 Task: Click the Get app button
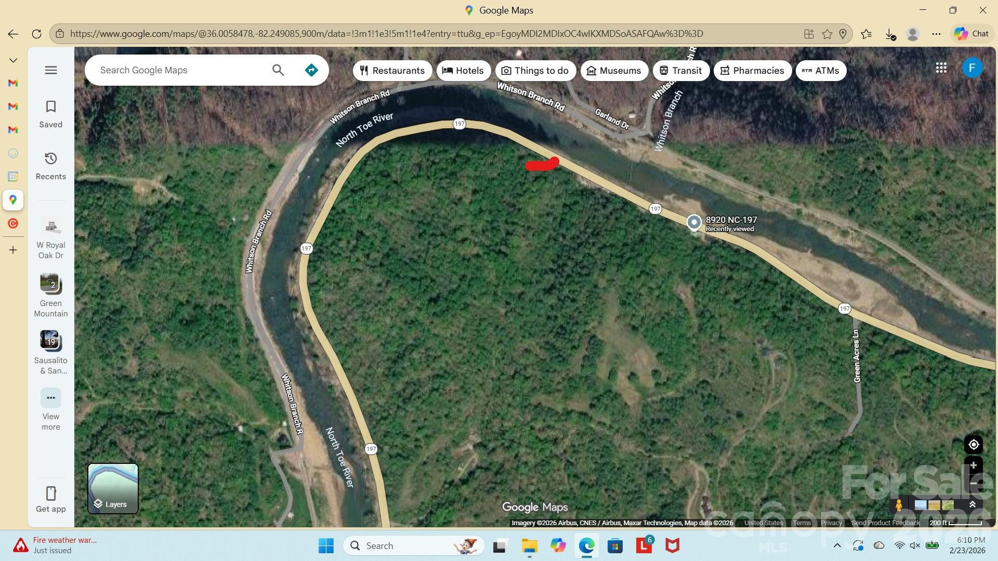pyautogui.click(x=51, y=499)
